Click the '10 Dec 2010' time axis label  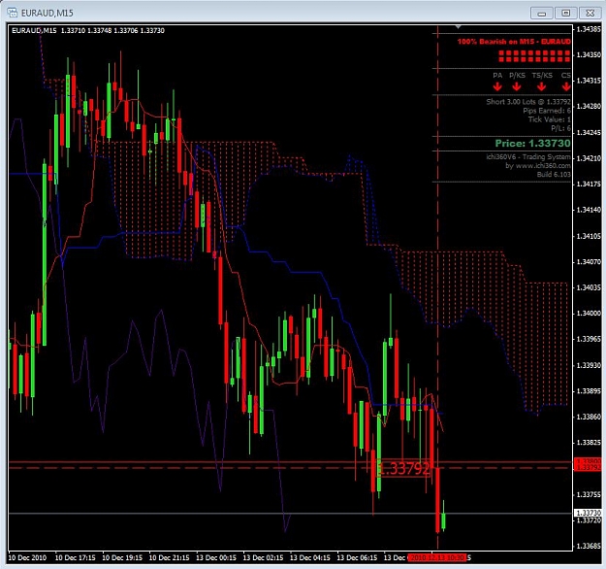pos(27,557)
